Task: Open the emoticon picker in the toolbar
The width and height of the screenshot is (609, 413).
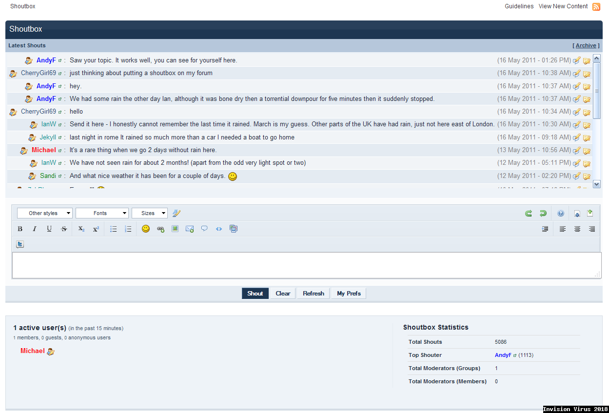Action: [146, 229]
